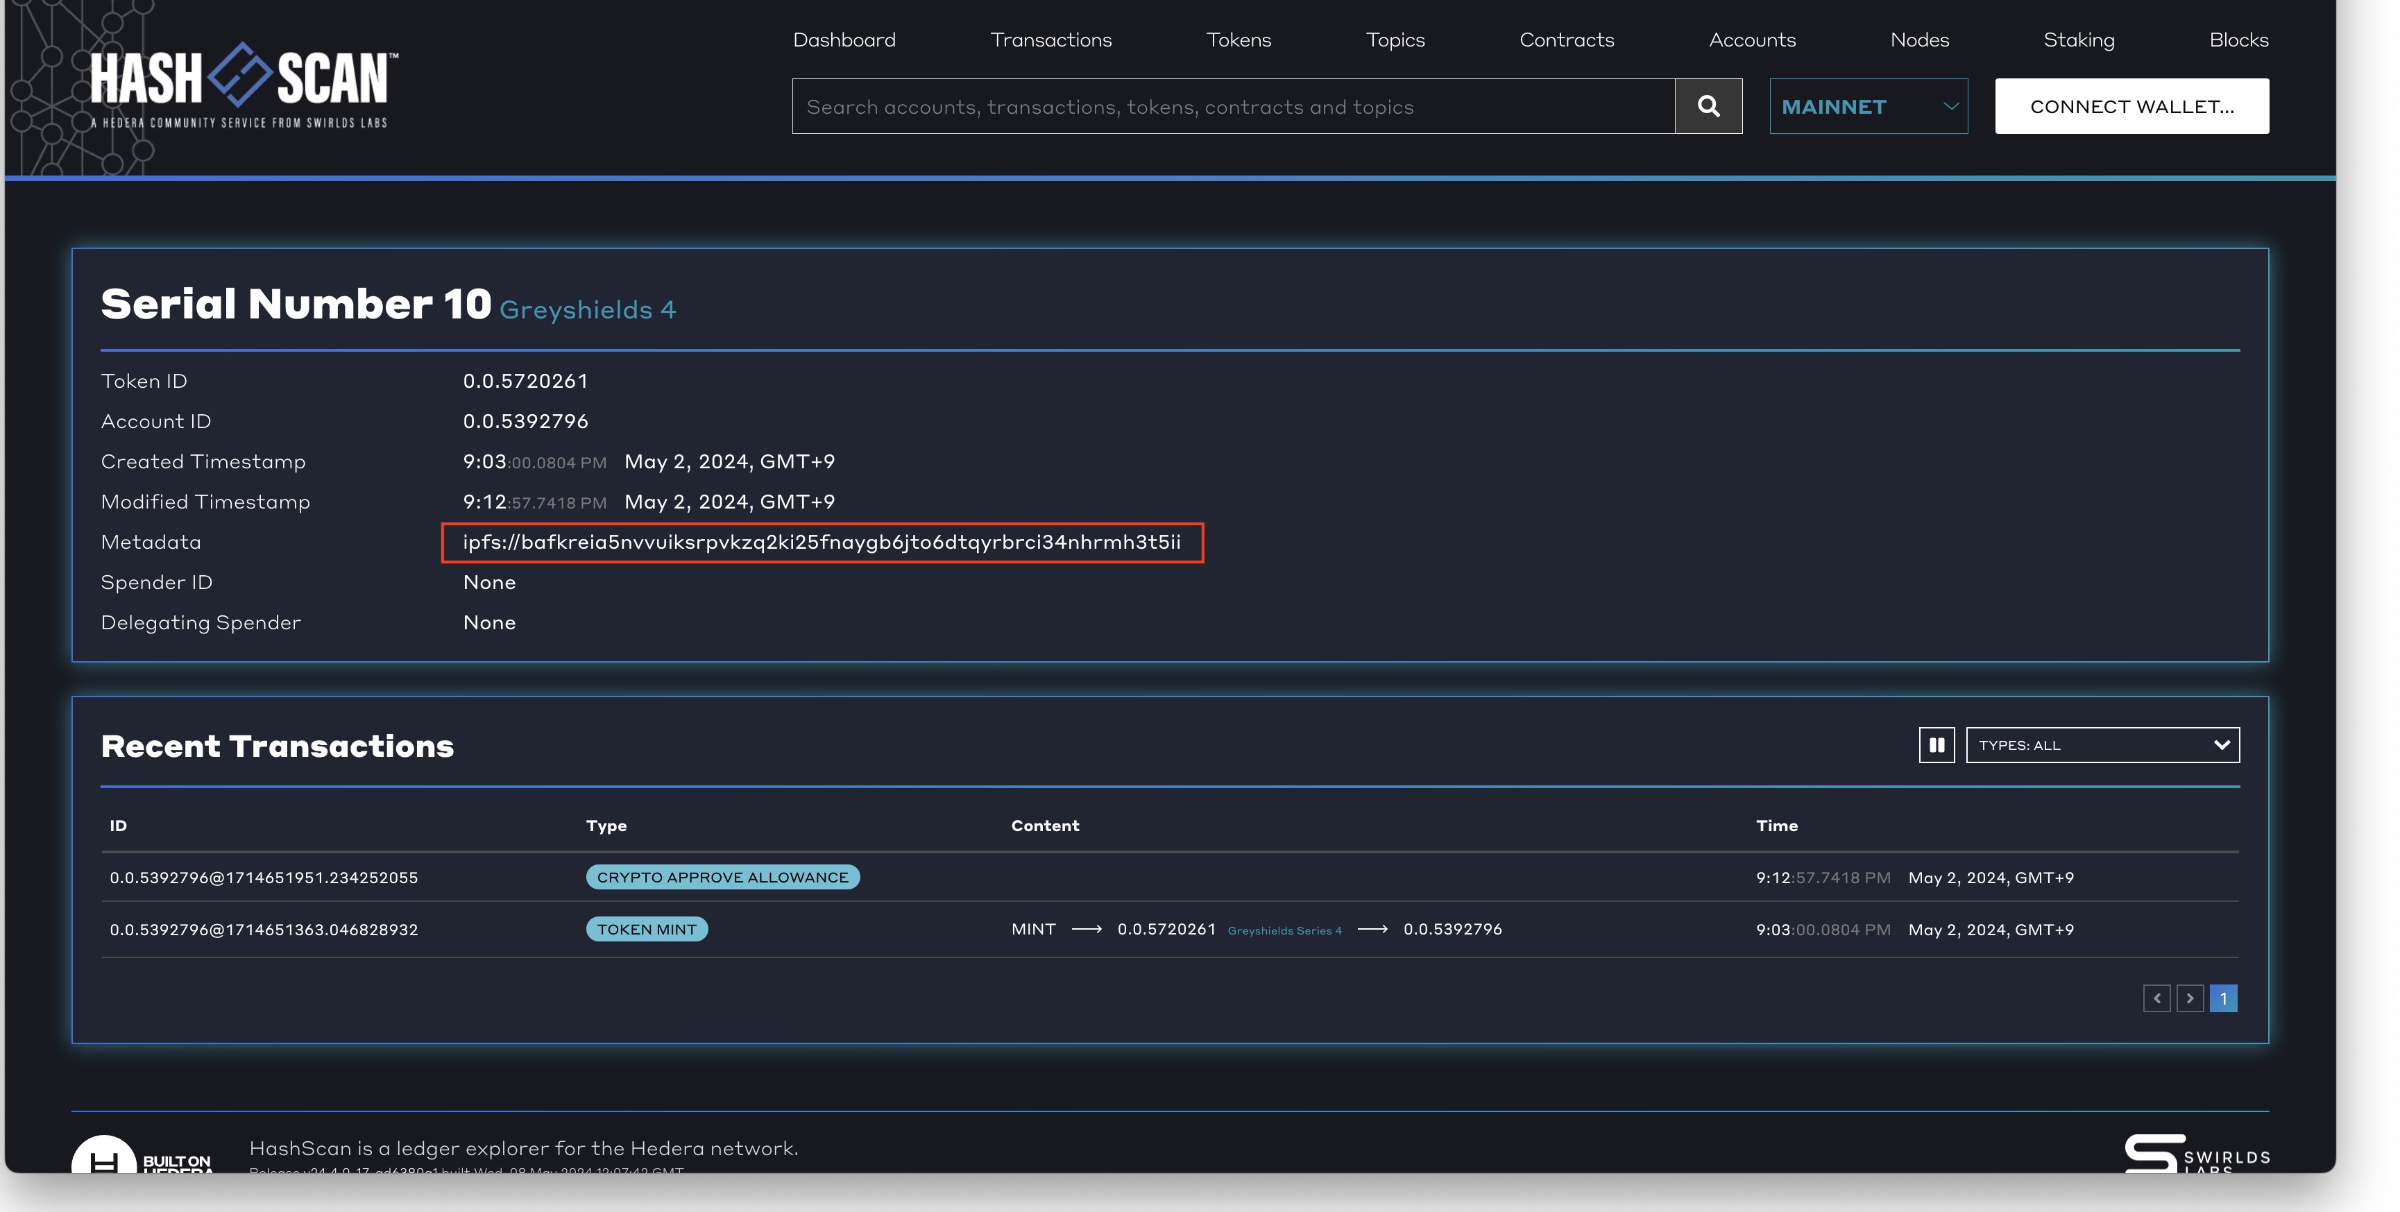2400x1212 pixels.
Task: Click the CONNECT WALLET button
Action: click(x=2131, y=106)
